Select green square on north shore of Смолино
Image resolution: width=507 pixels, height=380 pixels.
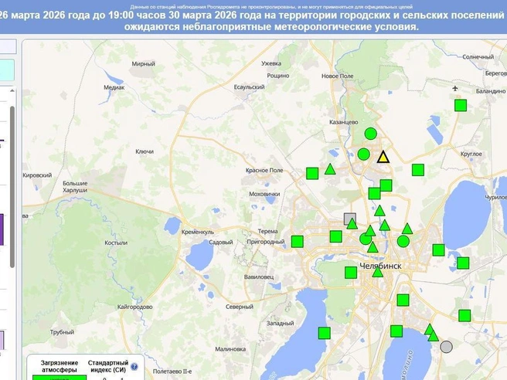pos(396,331)
